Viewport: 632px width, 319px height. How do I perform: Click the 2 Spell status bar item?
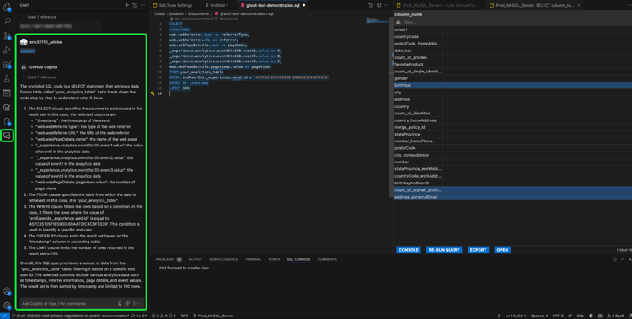615,316
